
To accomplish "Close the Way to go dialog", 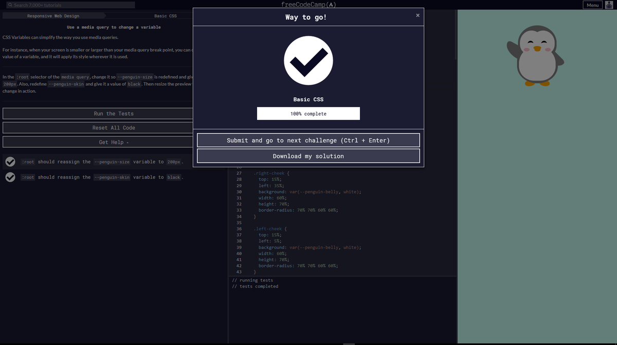I will coord(418,15).
